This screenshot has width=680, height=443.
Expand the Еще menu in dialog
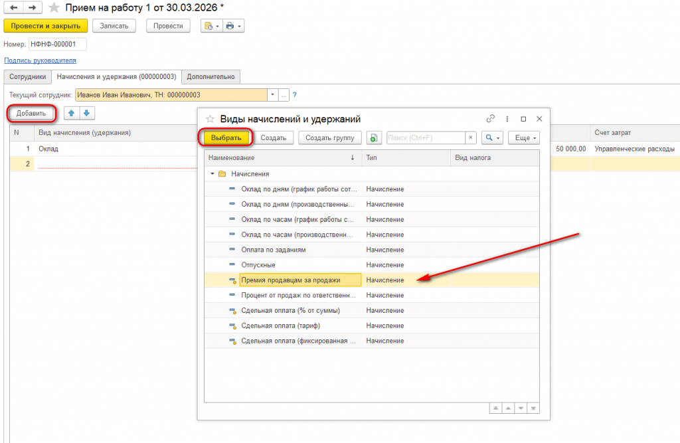pos(524,138)
